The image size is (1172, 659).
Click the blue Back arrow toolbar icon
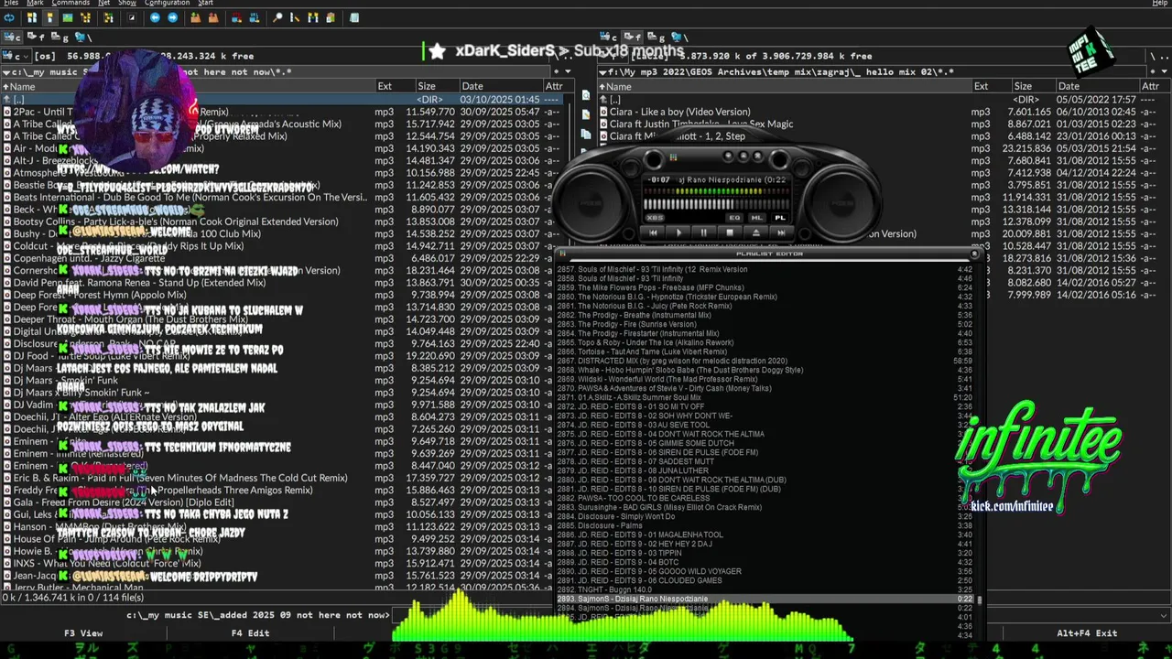155,17
